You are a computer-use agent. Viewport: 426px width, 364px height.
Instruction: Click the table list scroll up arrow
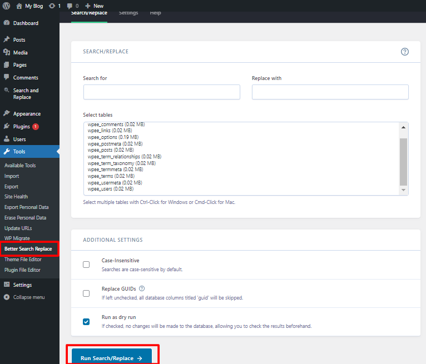click(403, 127)
